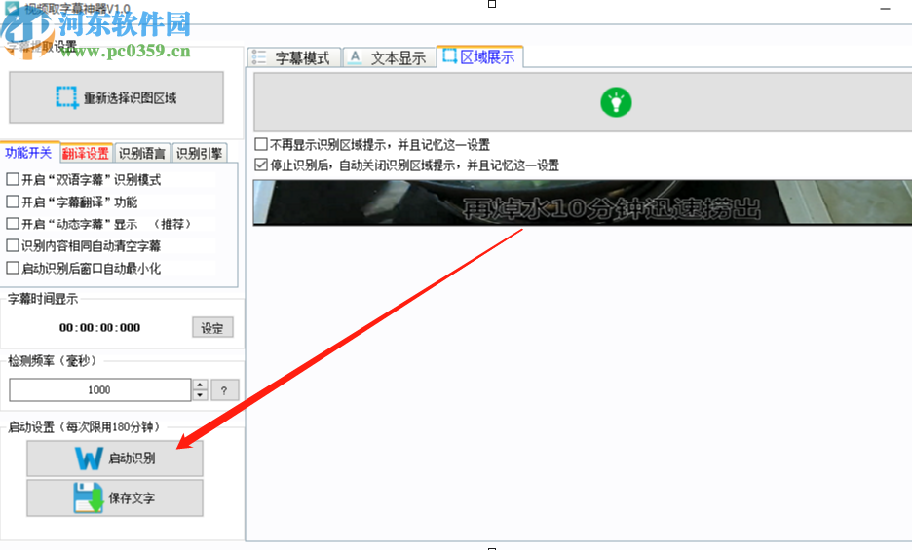Click the 保存文字 button
912x550 pixels.
(115, 497)
